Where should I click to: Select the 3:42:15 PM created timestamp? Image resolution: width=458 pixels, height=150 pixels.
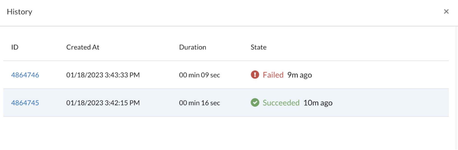click(103, 103)
